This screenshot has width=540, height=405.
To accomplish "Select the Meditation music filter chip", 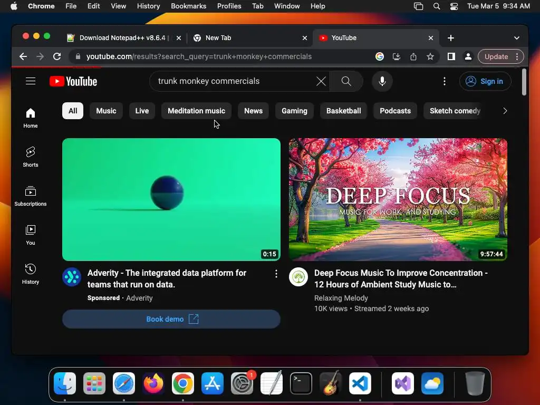I will (x=196, y=111).
